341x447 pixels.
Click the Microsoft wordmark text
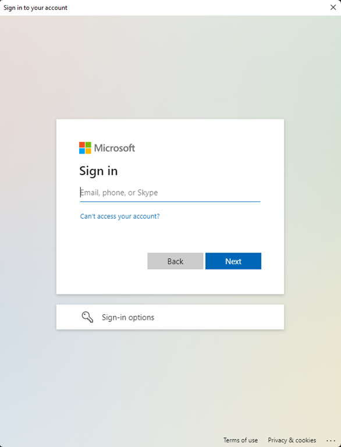pyautogui.click(x=115, y=148)
